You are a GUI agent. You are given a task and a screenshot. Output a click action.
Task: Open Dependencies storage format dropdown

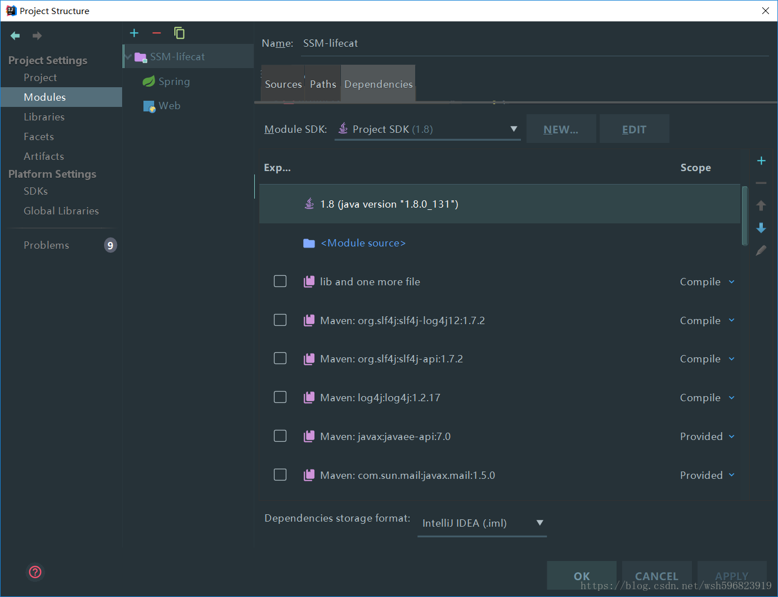(482, 523)
